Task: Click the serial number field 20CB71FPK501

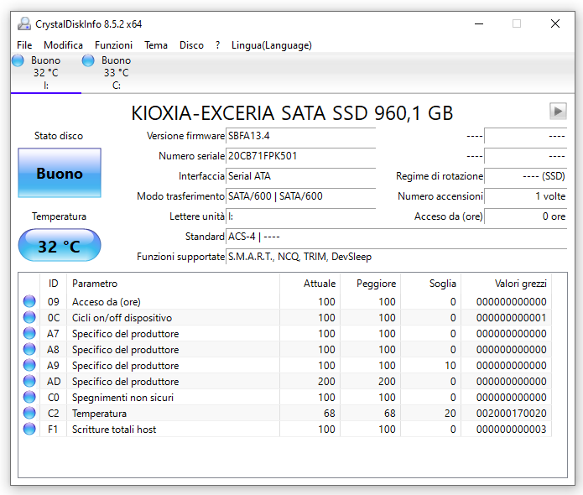Action: pos(300,156)
